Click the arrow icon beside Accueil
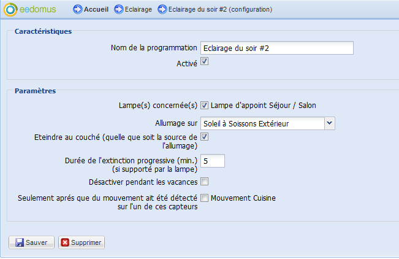Image resolution: width=399 pixels, height=259 pixels. pos(77,9)
